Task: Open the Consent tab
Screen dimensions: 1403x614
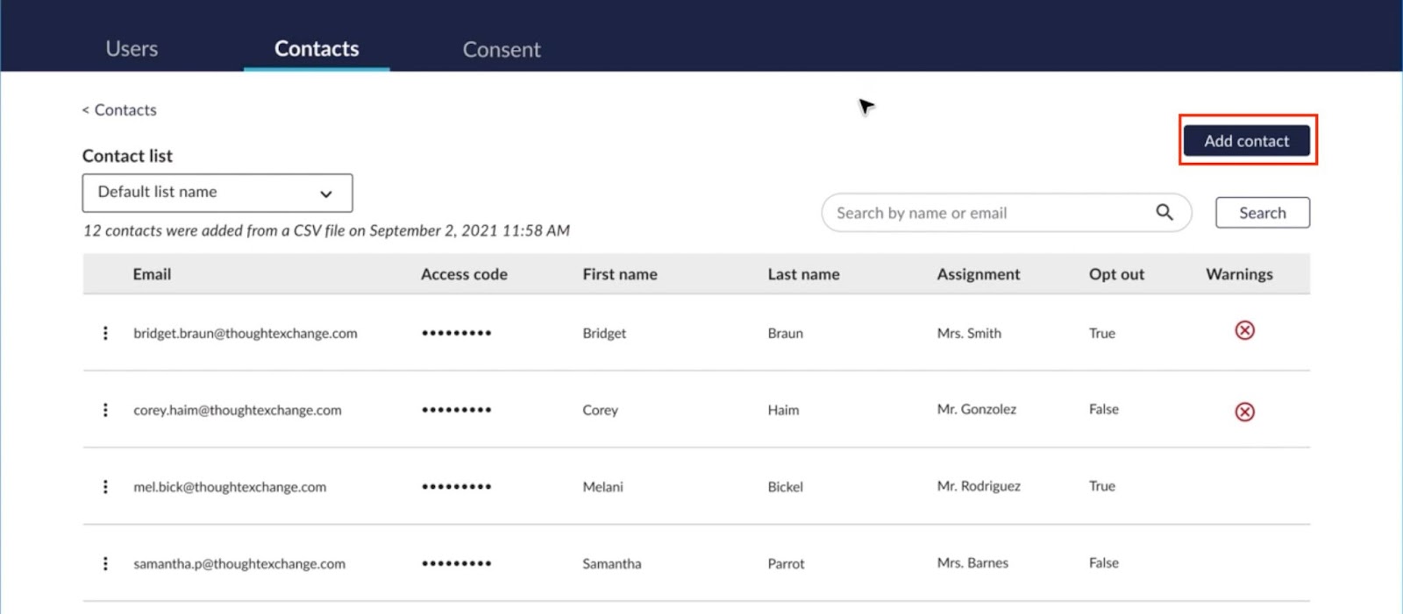Action: [x=501, y=50]
